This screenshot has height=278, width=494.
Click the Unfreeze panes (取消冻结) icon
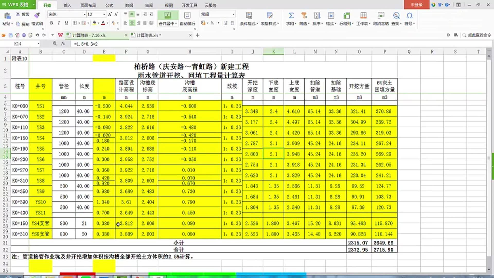click(381, 16)
